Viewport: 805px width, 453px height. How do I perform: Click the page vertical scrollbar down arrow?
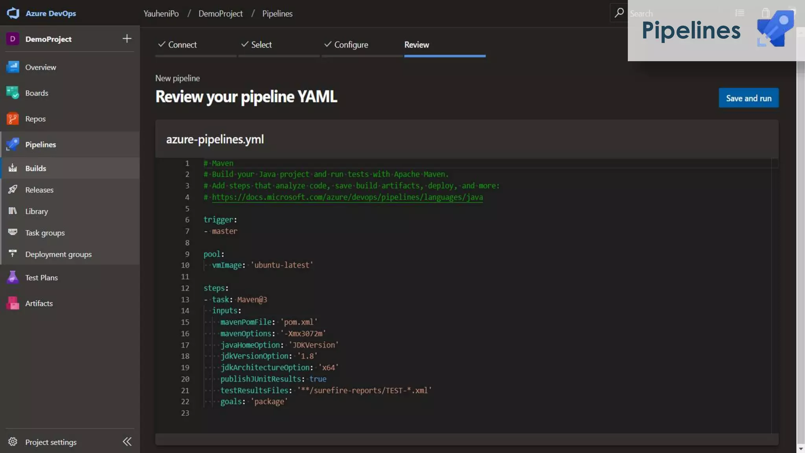pos(801,448)
